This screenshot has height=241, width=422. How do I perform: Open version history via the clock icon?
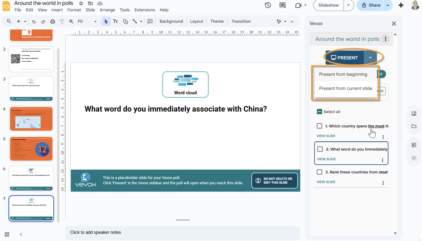(267, 5)
